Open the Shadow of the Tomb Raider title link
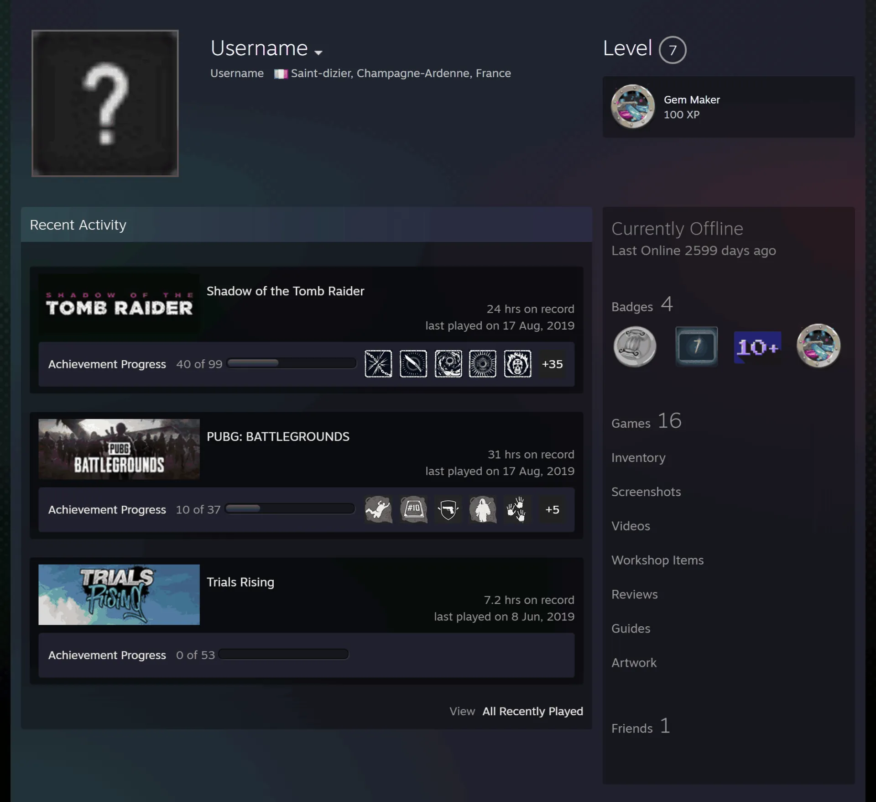Image resolution: width=876 pixels, height=802 pixels. click(x=286, y=291)
